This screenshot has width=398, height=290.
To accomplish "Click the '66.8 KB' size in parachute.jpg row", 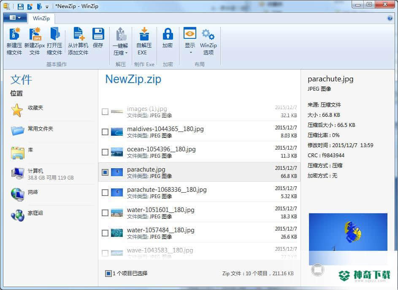I will click(289, 176).
